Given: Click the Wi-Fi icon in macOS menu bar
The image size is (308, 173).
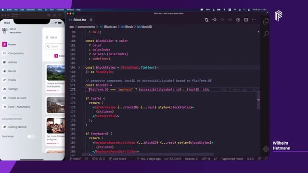Looking at the screenshot, I should click(x=235, y=10).
